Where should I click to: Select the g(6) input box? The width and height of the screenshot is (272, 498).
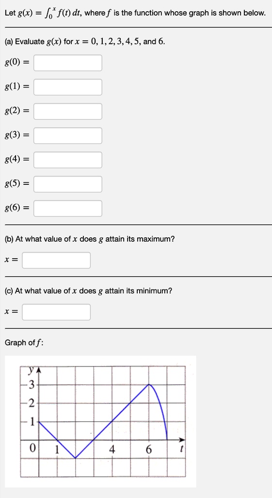[x=68, y=208]
